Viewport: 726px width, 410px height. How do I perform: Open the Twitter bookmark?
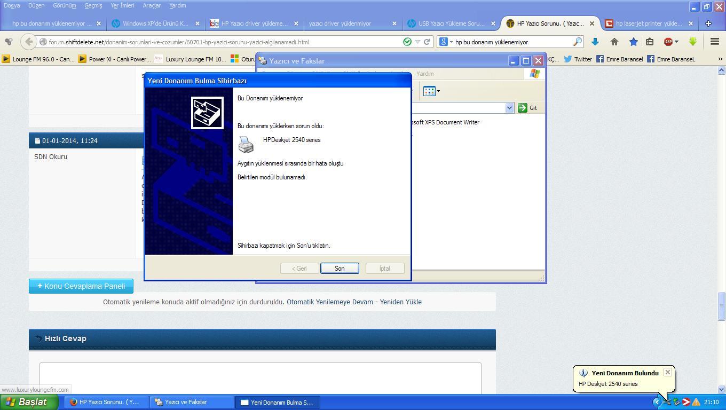[x=578, y=59]
